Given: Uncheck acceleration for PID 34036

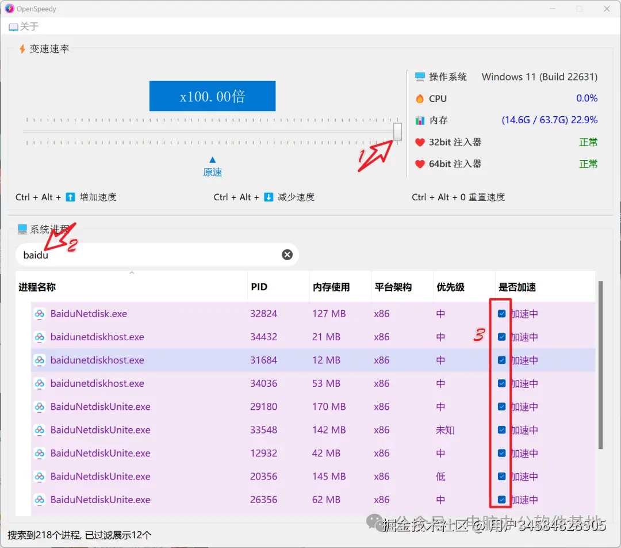Looking at the screenshot, I should (501, 383).
